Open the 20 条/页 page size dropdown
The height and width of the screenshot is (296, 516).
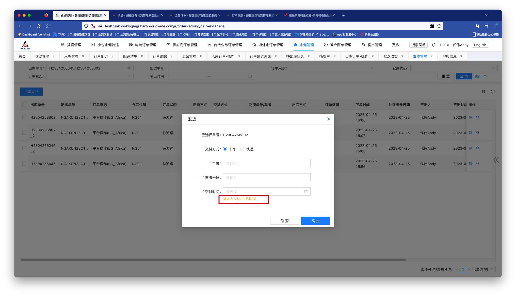point(485,269)
